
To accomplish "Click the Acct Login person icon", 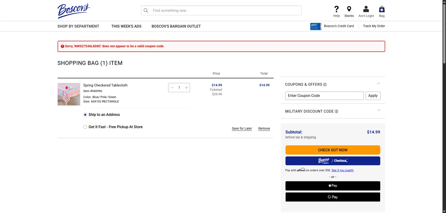I will pos(366,9).
